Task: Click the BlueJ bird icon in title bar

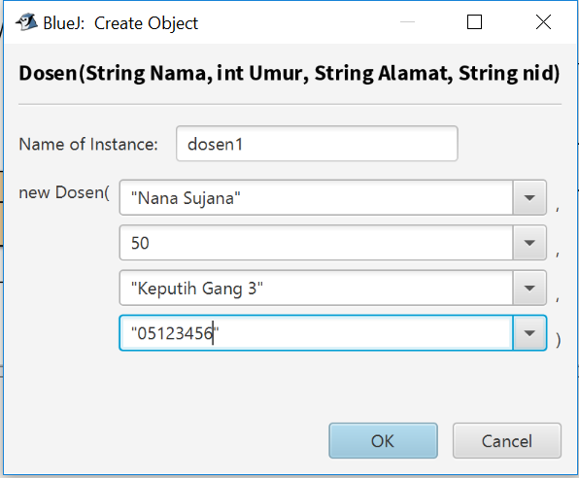Action: pos(26,22)
